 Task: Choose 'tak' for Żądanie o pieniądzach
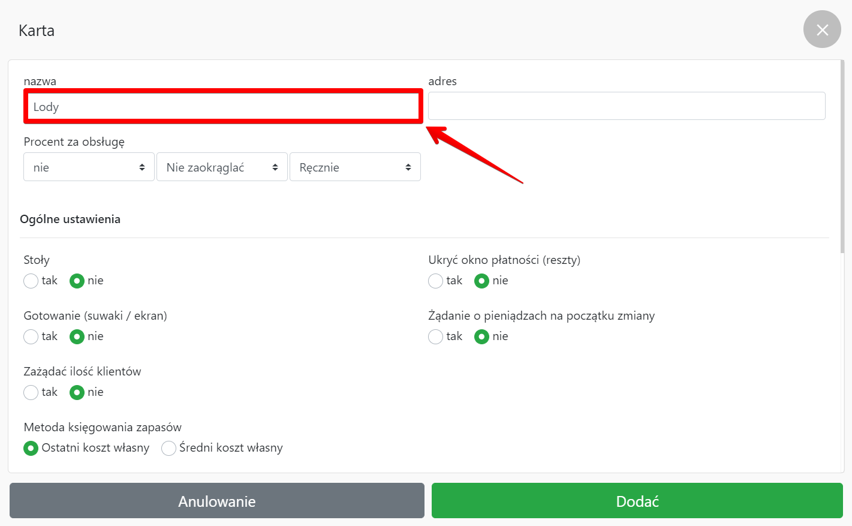pyautogui.click(x=436, y=336)
